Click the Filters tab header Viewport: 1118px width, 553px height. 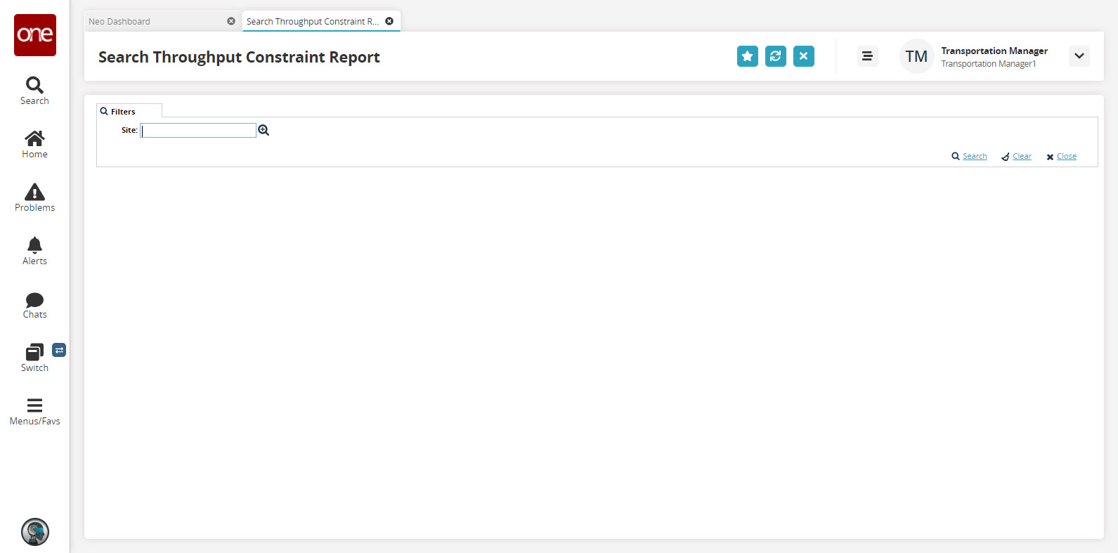[x=129, y=111]
